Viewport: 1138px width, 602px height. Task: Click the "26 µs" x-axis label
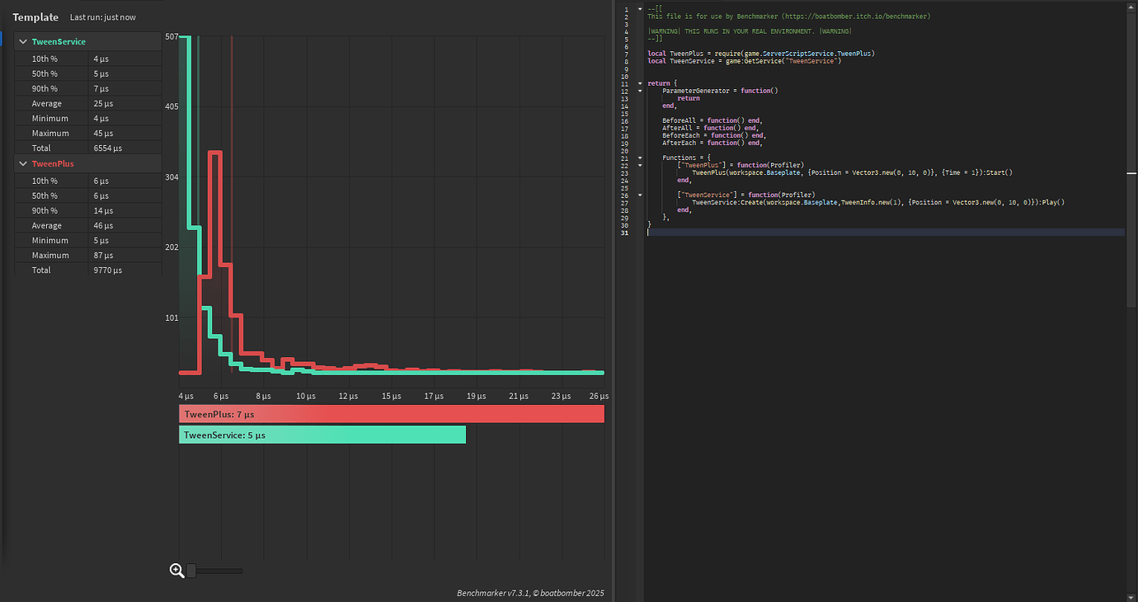click(x=599, y=397)
